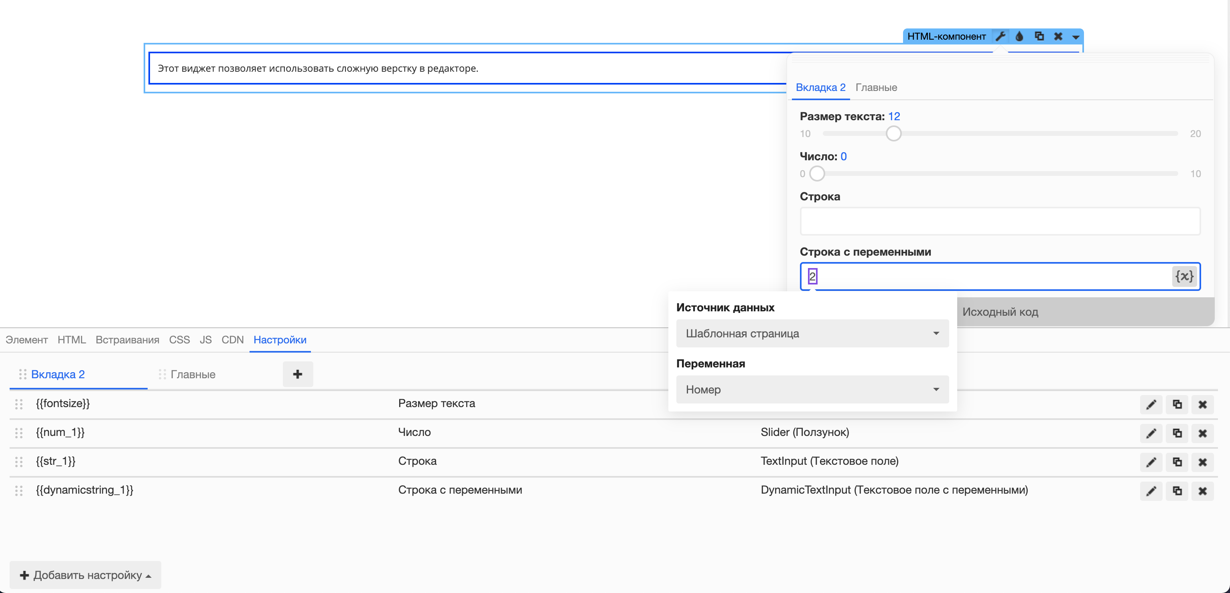Click the Число slider handle
The height and width of the screenshot is (593, 1230).
point(817,173)
